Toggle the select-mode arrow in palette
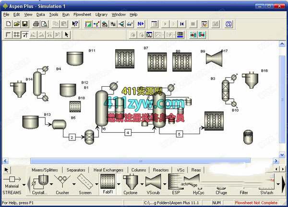 pyautogui.click(x=7, y=170)
